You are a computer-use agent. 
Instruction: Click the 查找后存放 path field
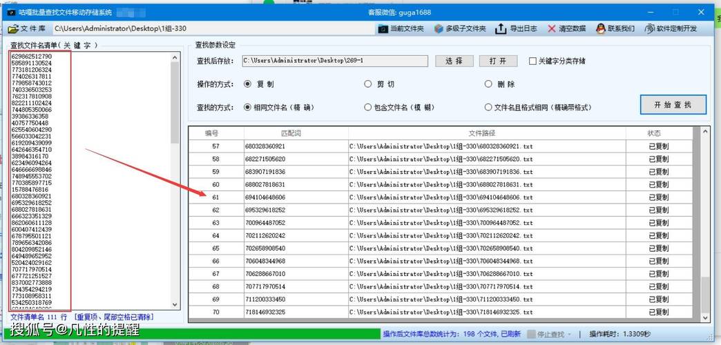coord(335,61)
